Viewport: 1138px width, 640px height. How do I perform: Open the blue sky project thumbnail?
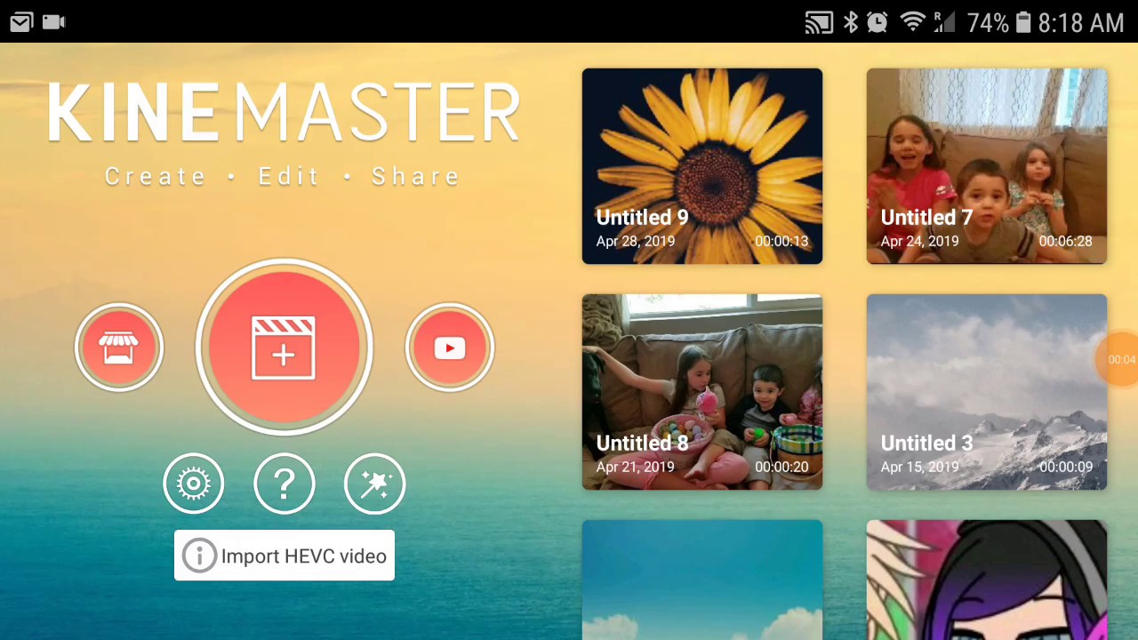702,580
